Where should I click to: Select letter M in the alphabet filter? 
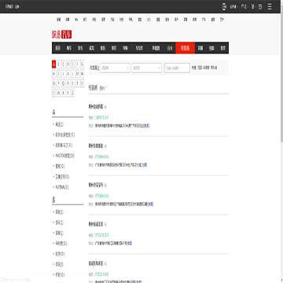pos(77,74)
